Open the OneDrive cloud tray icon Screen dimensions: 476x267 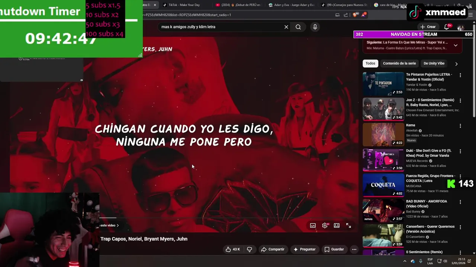(x=413, y=261)
